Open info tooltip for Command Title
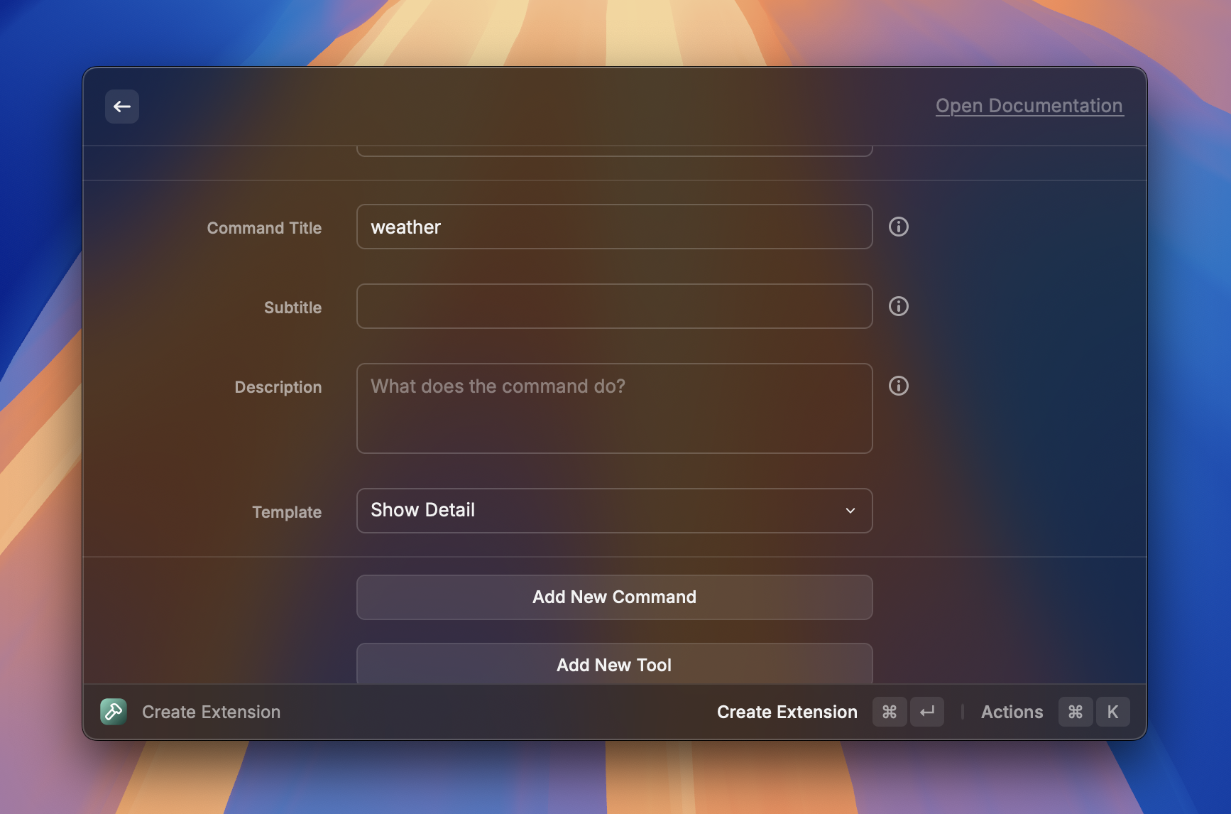The height and width of the screenshot is (814, 1231). coord(898,227)
